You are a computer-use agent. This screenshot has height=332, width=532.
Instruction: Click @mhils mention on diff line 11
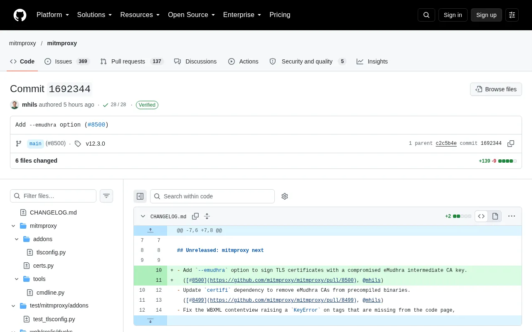372,280
